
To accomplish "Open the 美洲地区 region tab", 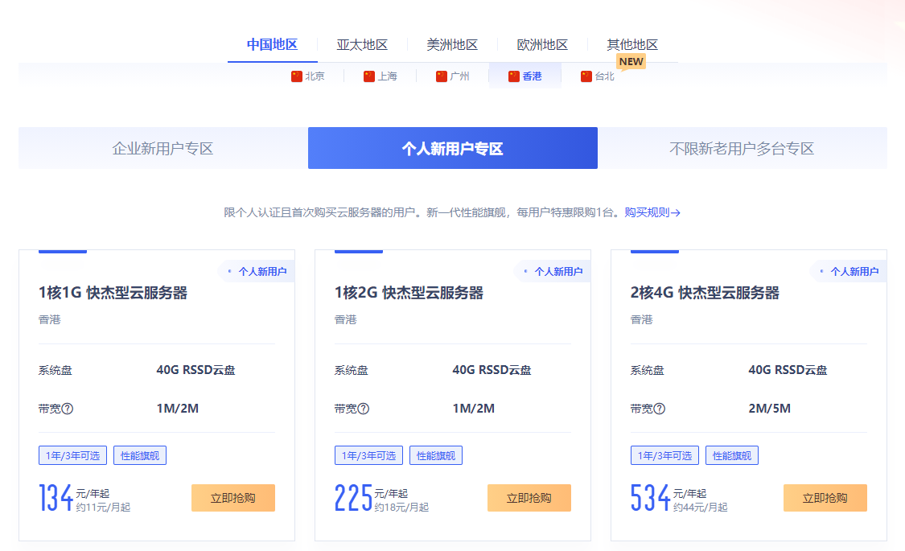I will pos(452,45).
